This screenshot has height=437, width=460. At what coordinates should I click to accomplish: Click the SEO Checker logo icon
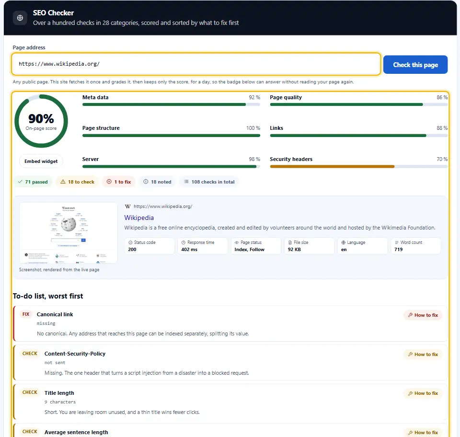click(x=20, y=18)
